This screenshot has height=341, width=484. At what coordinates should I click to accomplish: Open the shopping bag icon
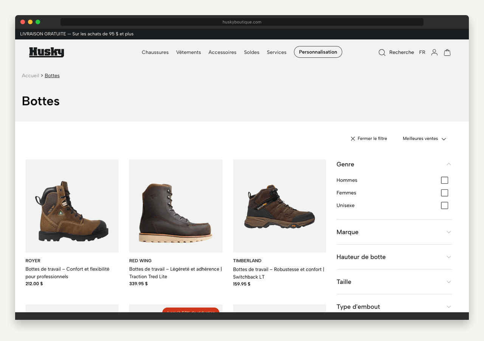447,53
